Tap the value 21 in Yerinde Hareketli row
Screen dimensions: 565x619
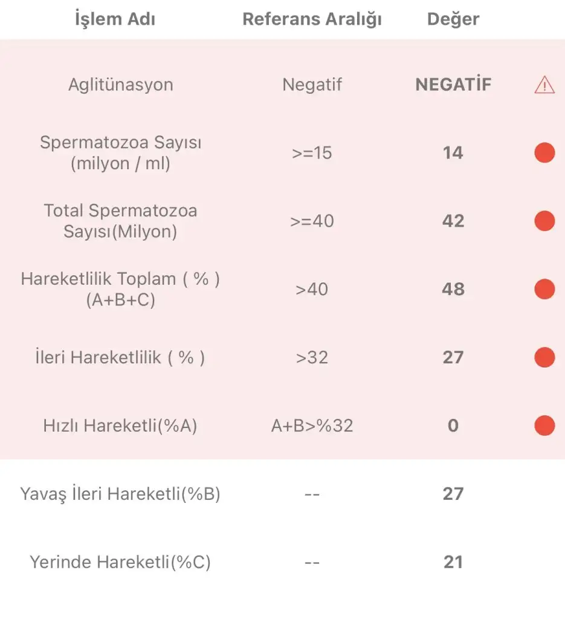point(453,563)
